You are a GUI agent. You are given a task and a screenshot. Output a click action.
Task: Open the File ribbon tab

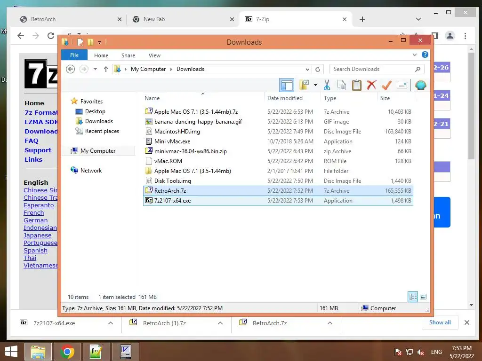pyautogui.click(x=74, y=55)
